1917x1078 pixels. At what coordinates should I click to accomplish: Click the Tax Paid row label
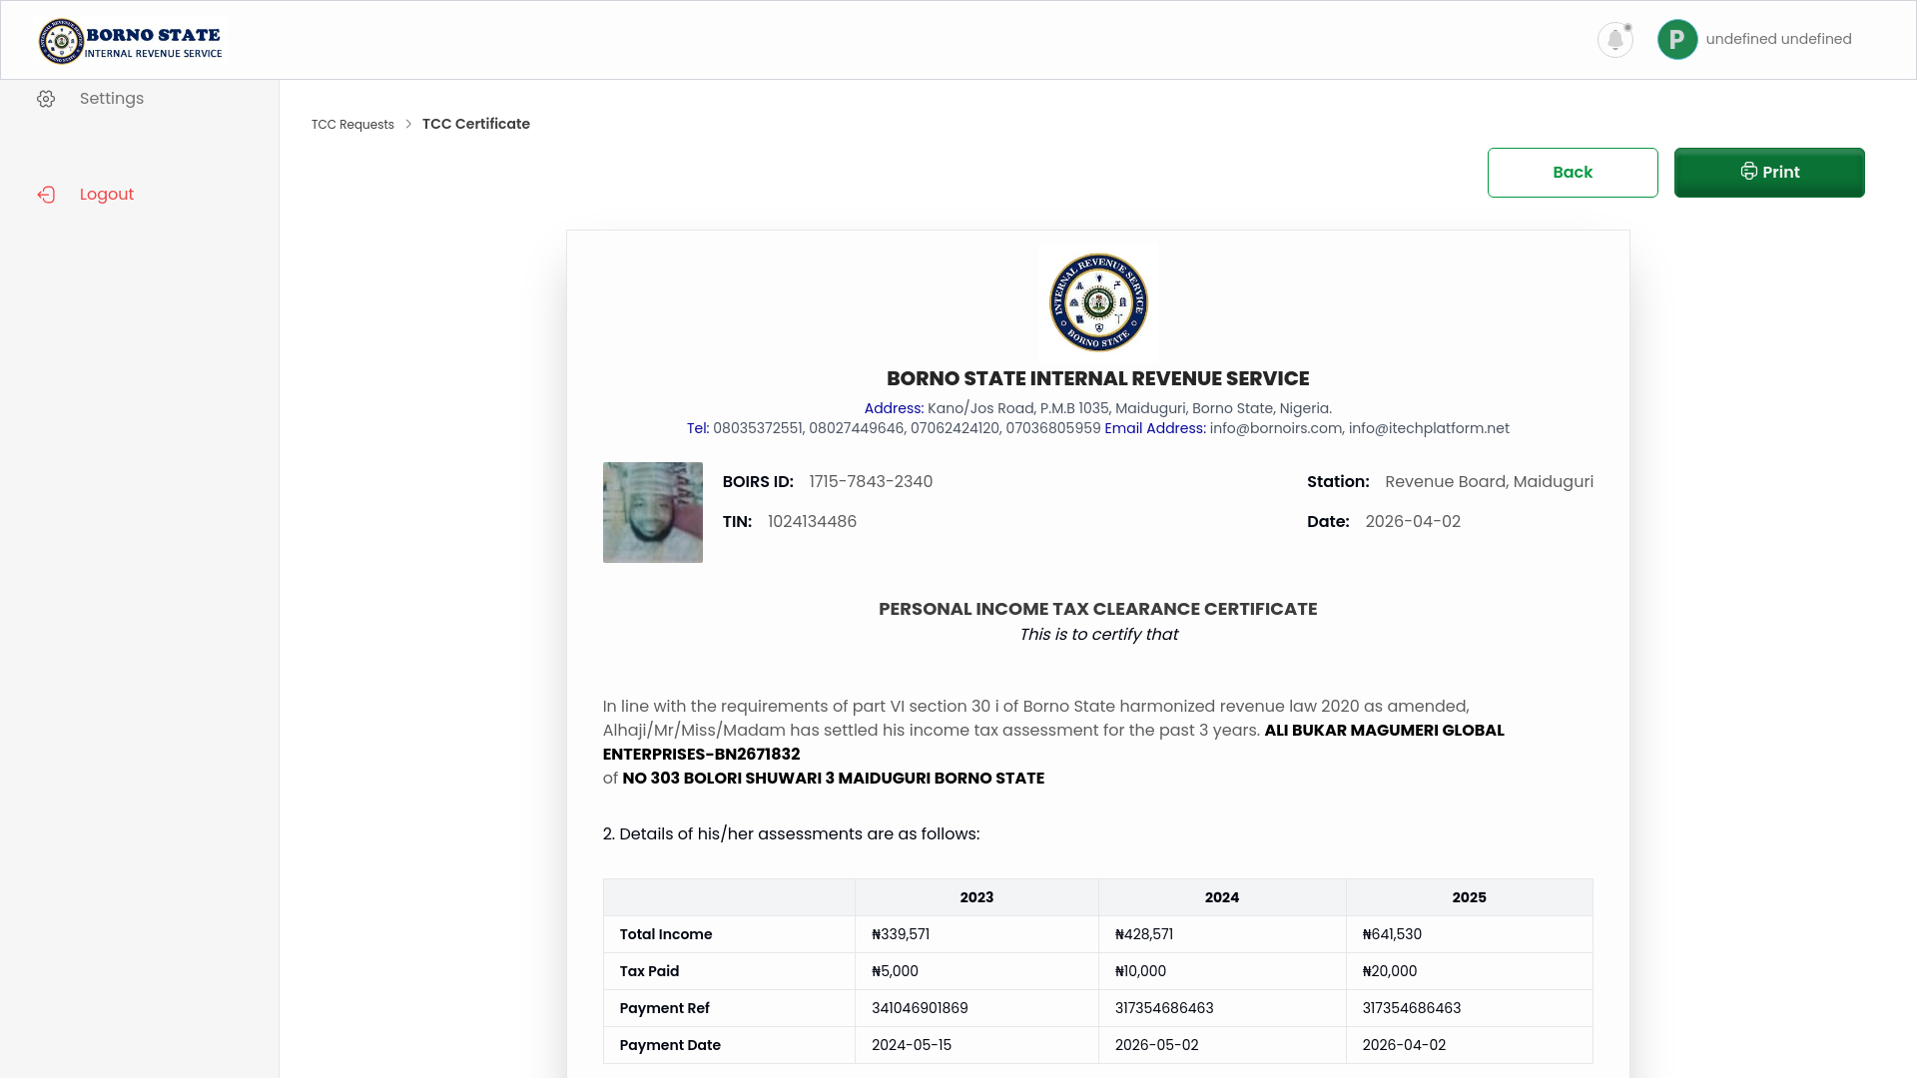click(649, 971)
